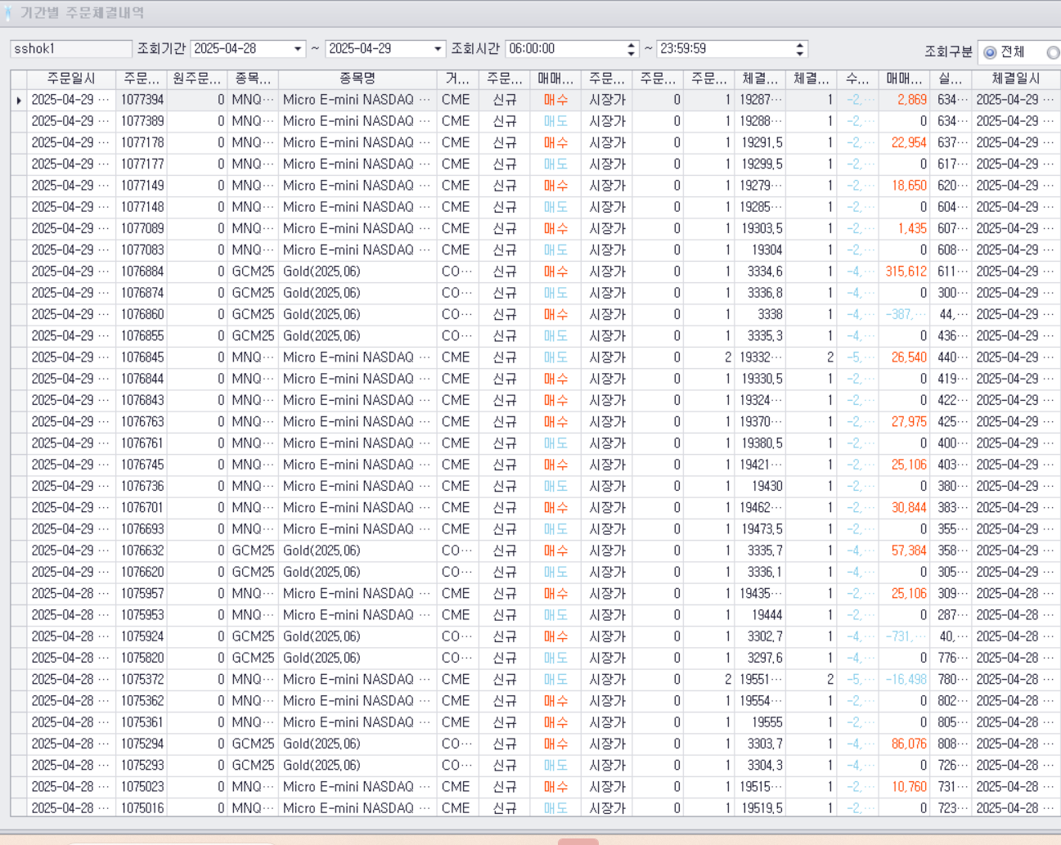Click profit value 26,540 in order 1076845 row
Viewport: 1061px width, 845px height.
(x=909, y=357)
